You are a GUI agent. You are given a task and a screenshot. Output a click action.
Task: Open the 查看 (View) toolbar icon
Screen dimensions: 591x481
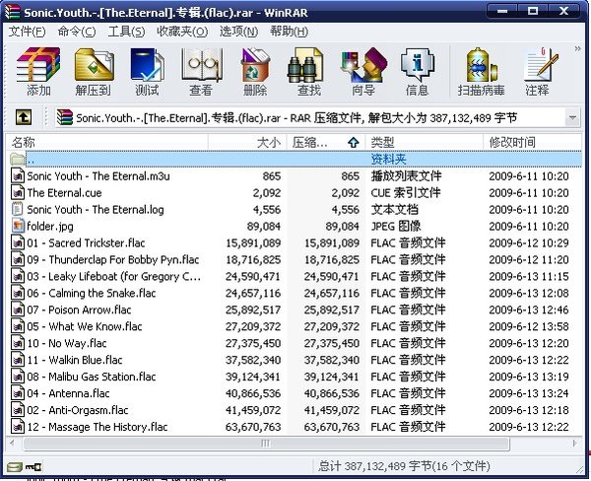point(201,71)
